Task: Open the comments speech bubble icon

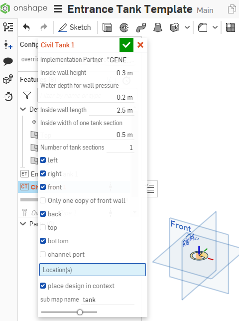Action: click(8, 61)
